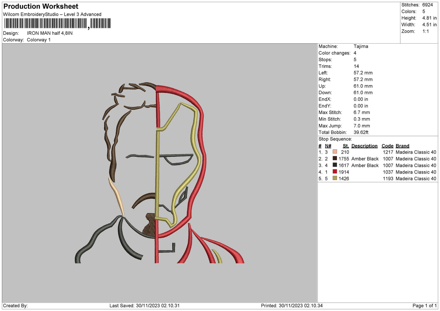Click the Max Jump value '7.0 mm'
The height and width of the screenshot is (311, 440).
[x=362, y=126]
